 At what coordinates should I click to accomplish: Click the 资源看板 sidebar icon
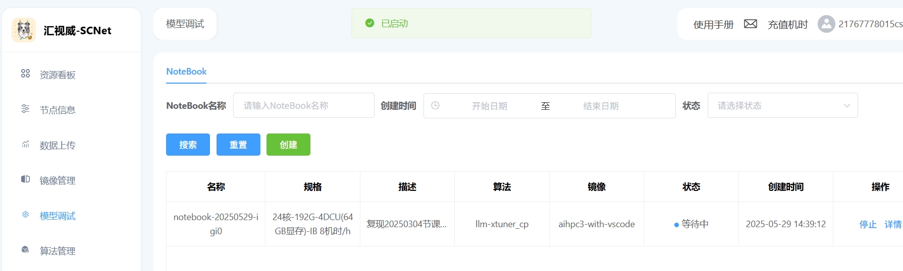pos(25,74)
